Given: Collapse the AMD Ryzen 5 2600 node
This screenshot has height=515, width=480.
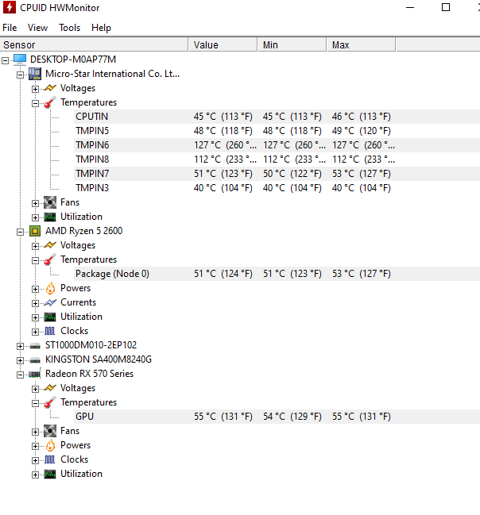Looking at the screenshot, I should pos(20,232).
